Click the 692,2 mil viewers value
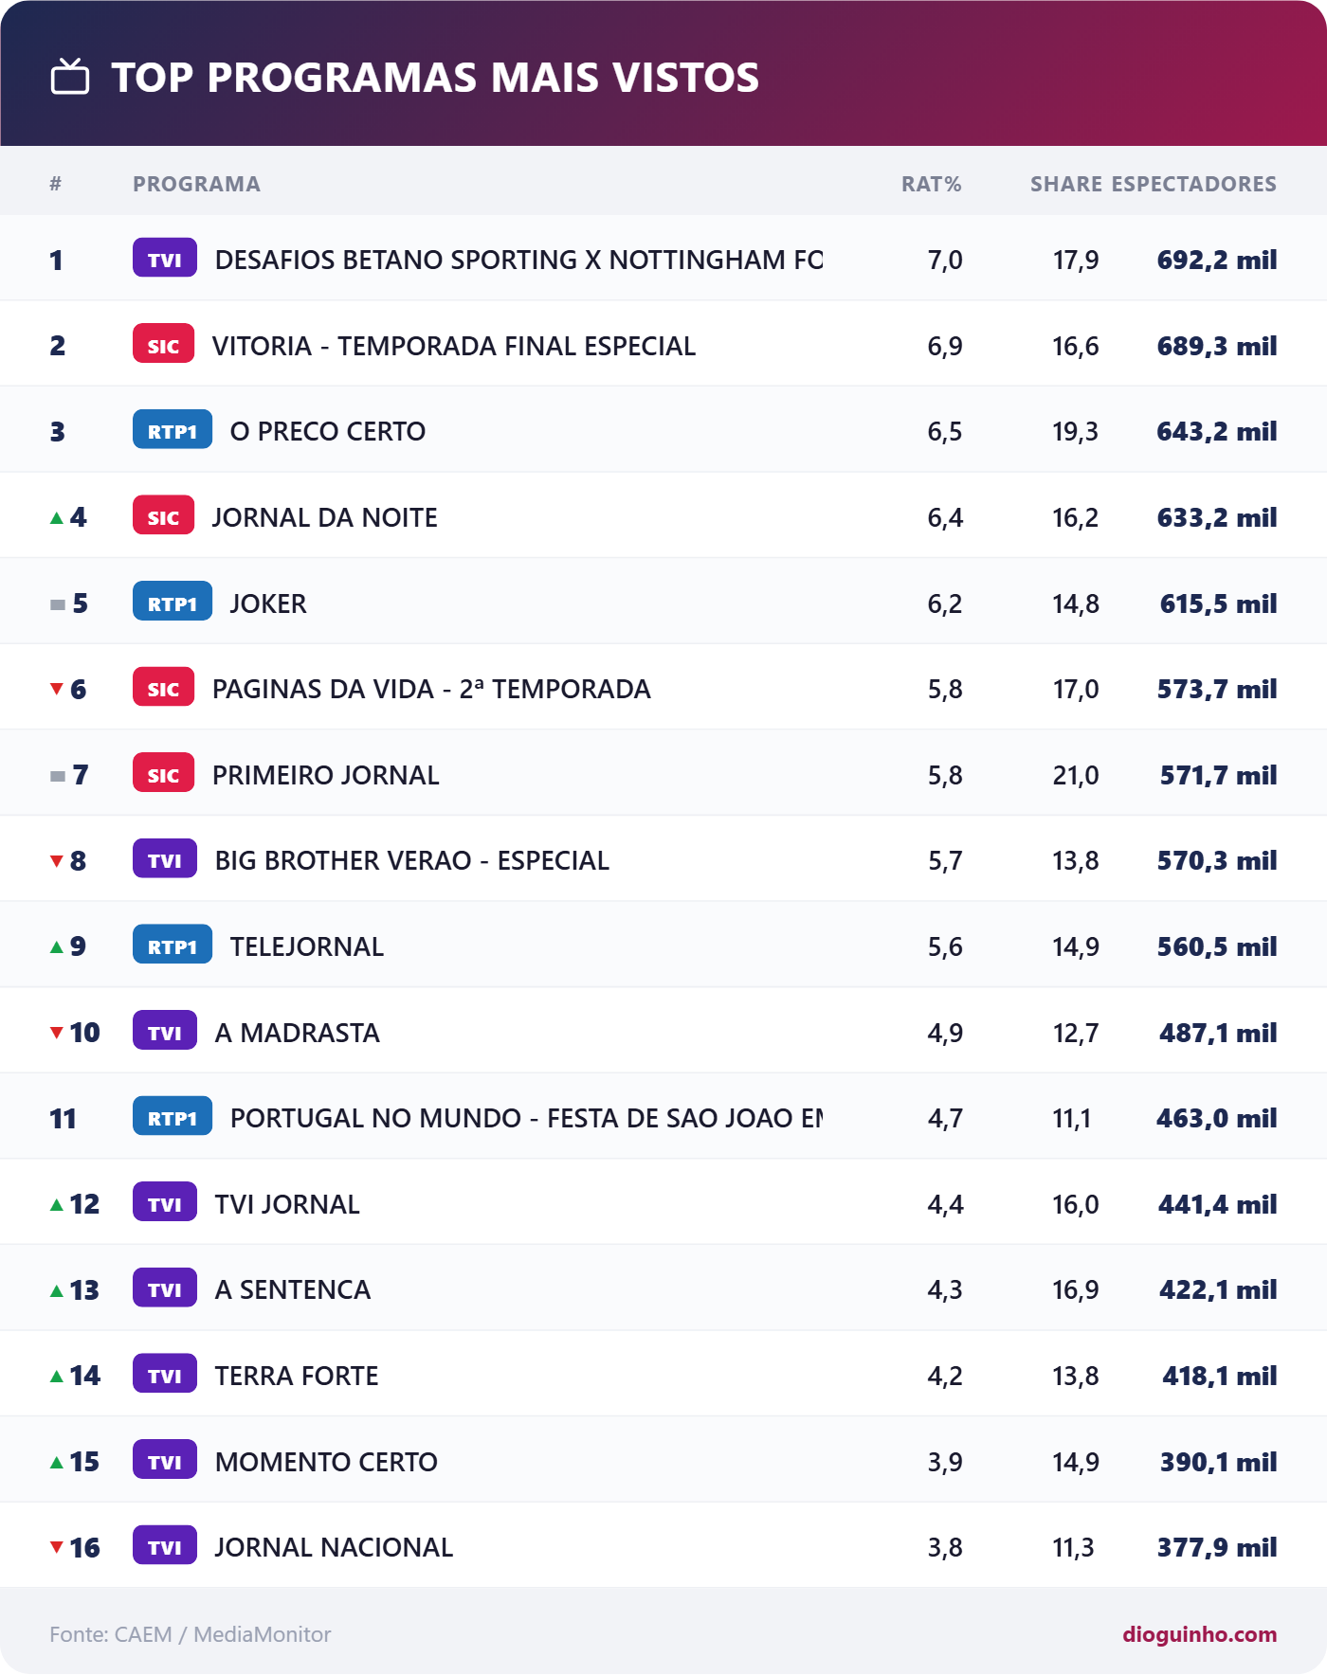 click(x=1217, y=260)
